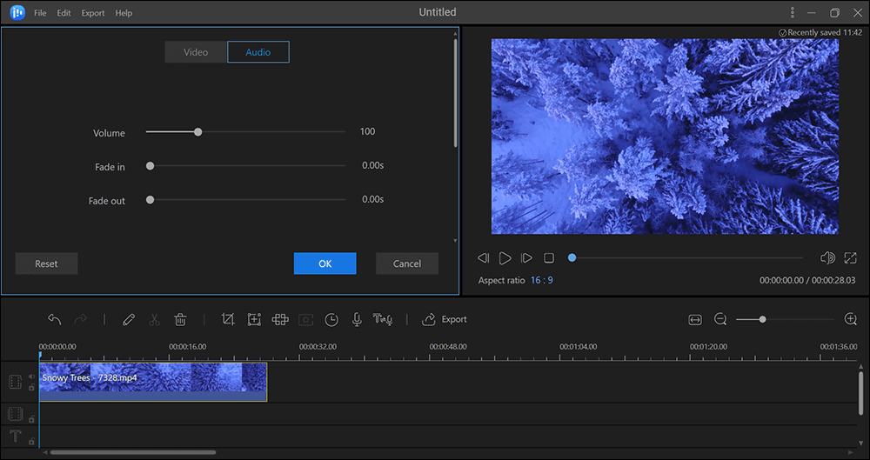Click the Undo arrow in the timeline toolbar

coord(55,319)
